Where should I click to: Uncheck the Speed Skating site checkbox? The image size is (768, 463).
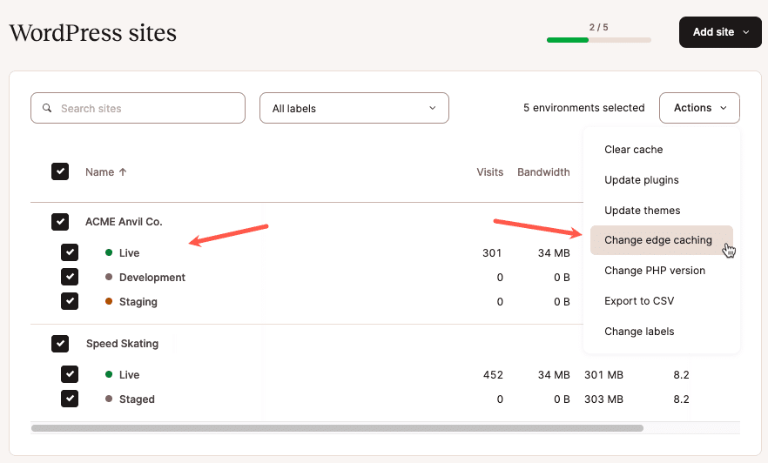tap(60, 344)
